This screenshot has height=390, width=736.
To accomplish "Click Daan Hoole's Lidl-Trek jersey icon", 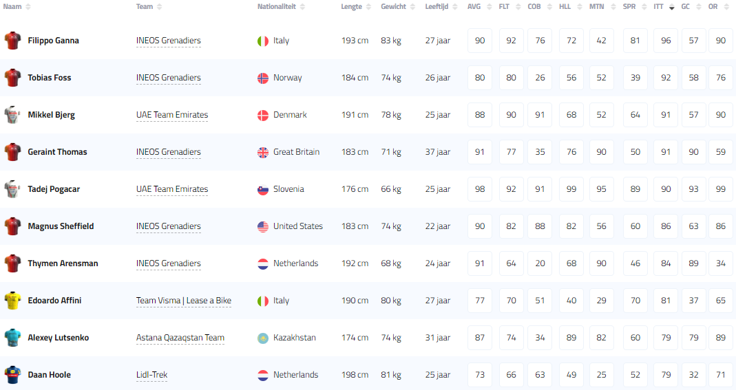I will coord(12,375).
